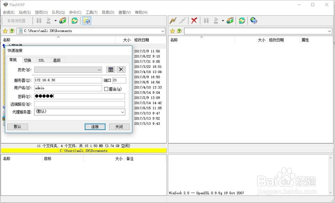Expand the local path C:\Users\anli.SH\Documents dropdown
Screen dimensions: 335x203
tap(163, 31)
